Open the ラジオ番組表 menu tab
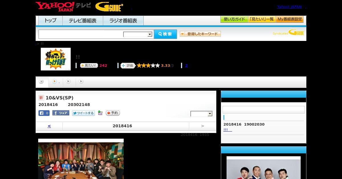This screenshot has height=179, width=342. [123, 21]
